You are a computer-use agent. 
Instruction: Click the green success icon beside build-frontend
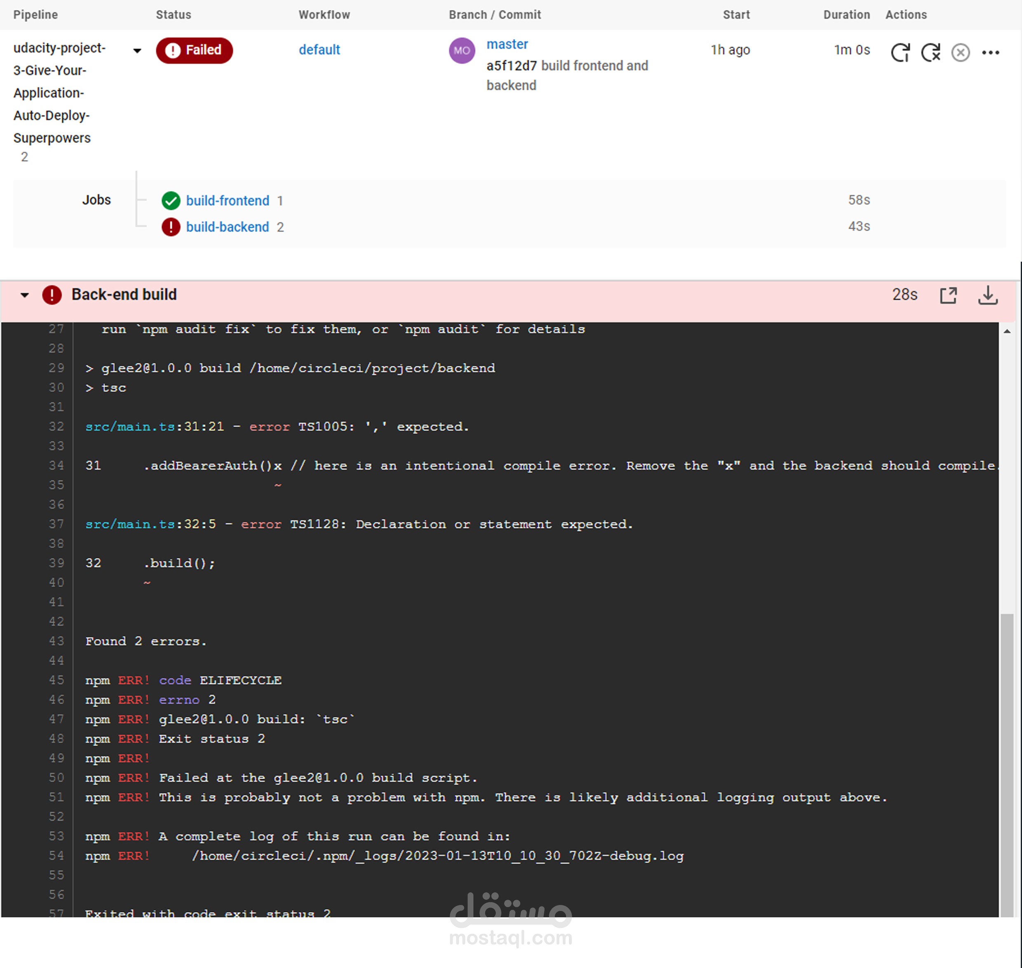click(x=171, y=201)
